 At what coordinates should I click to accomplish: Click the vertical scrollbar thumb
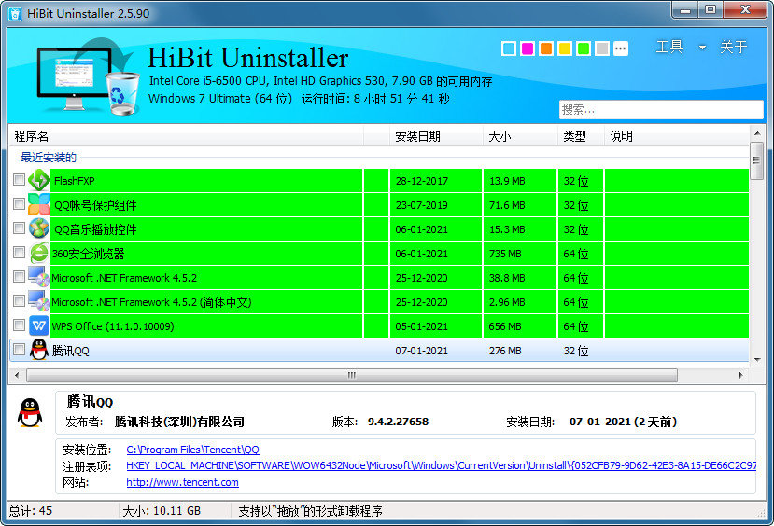756,160
